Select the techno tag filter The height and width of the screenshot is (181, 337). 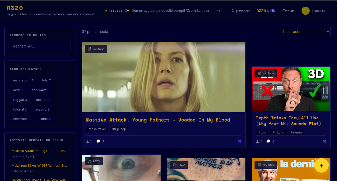pyautogui.click(x=42, y=100)
